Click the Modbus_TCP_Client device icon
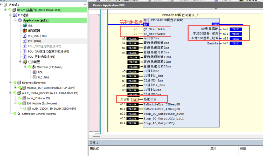The height and width of the screenshot is (156, 263). tap(24, 88)
